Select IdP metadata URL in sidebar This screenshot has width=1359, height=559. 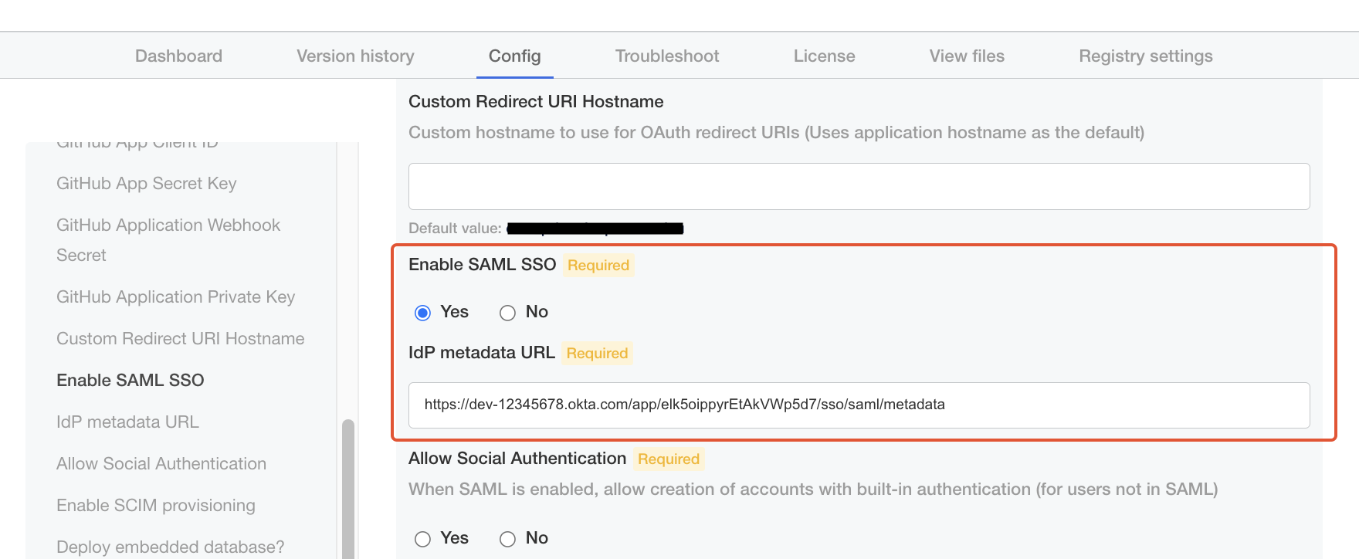[127, 422]
